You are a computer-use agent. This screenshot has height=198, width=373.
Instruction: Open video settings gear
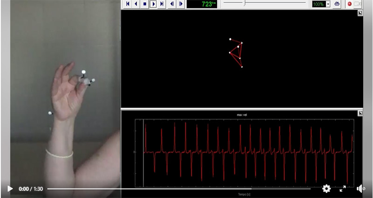pos(326,189)
